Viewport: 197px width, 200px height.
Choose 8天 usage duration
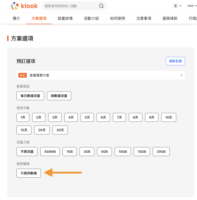coord(136,117)
